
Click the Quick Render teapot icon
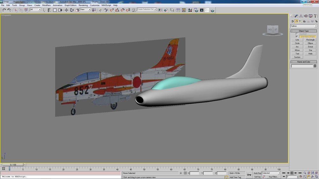(212, 10)
